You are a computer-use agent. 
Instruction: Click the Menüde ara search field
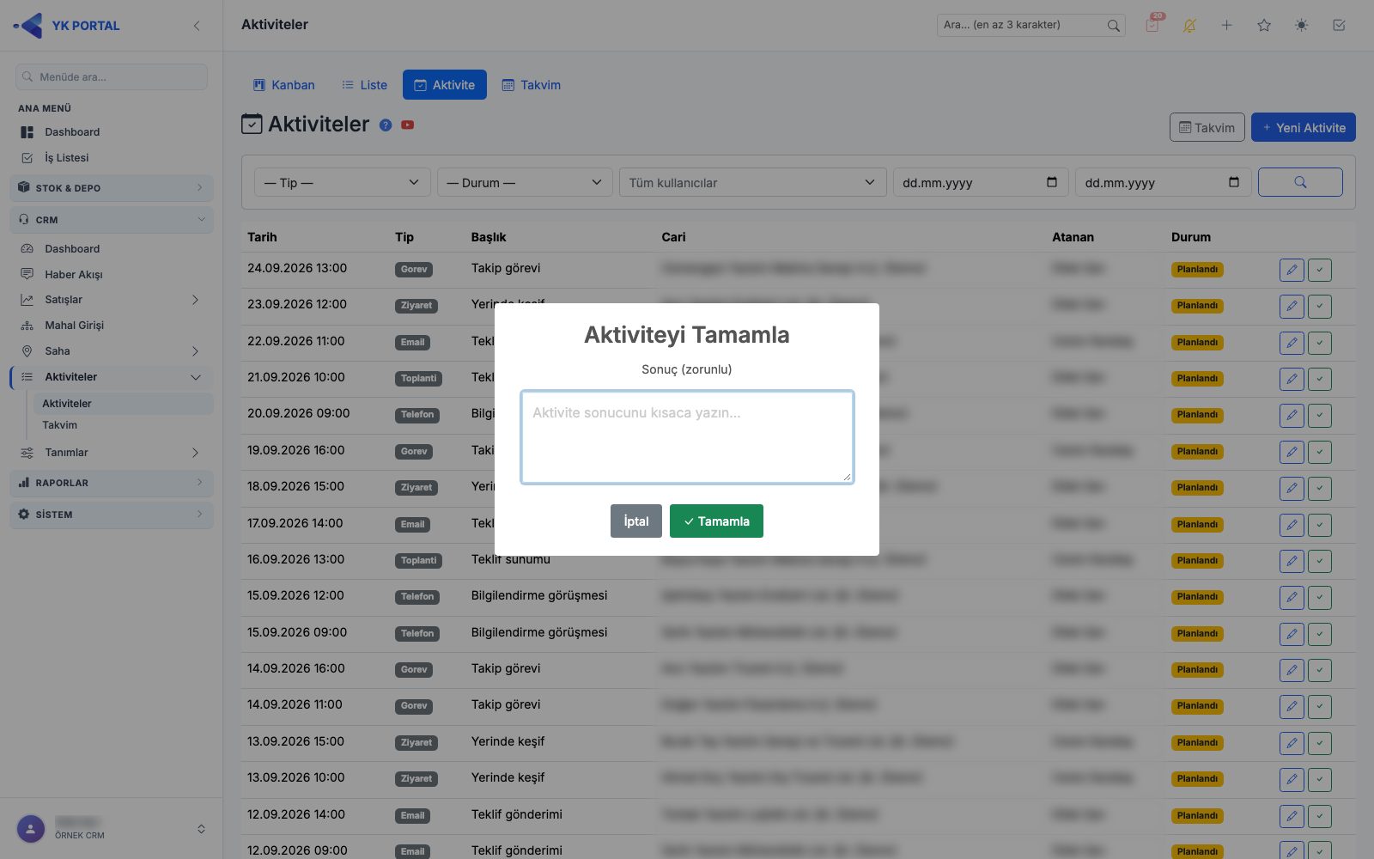tap(112, 76)
